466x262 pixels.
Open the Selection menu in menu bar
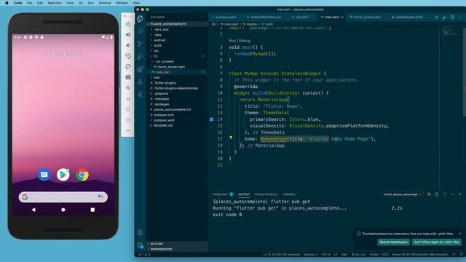click(55, 3)
